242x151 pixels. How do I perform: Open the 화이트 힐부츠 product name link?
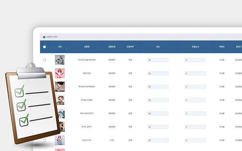(x=87, y=127)
